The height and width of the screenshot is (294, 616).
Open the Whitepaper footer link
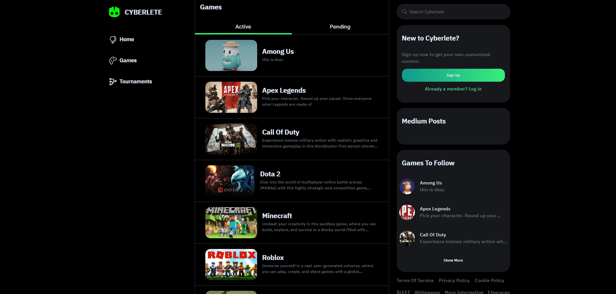click(428, 292)
